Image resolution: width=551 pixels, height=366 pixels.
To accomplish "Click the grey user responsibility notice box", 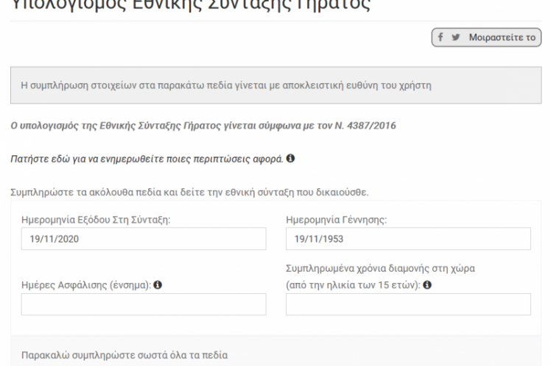I will tap(275, 85).
